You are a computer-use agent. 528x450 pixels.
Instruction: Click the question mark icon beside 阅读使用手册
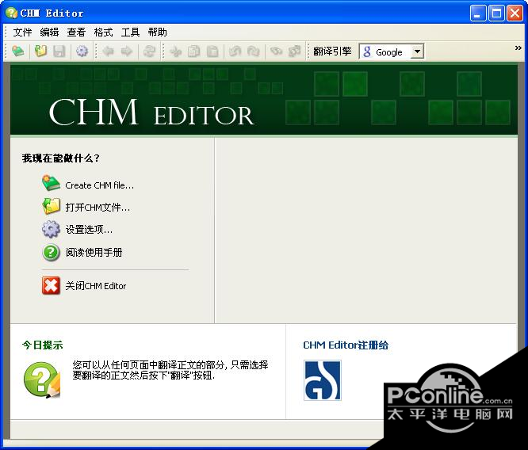coord(52,252)
